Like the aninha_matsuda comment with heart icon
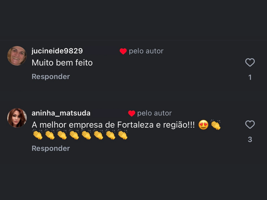This screenshot has height=200, width=267. [250, 125]
